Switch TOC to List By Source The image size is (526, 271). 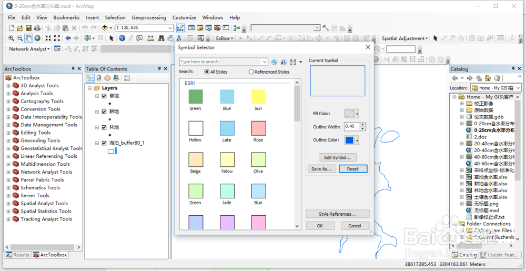click(x=99, y=78)
